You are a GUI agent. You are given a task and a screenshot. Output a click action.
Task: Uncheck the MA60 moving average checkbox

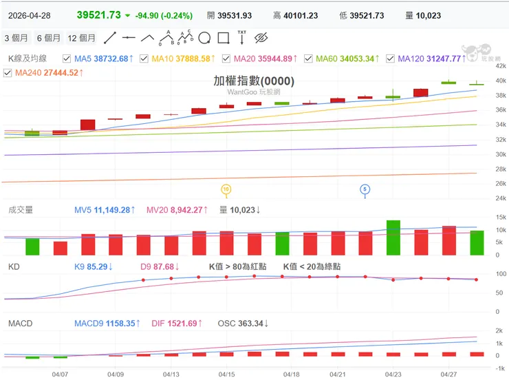[308, 59]
